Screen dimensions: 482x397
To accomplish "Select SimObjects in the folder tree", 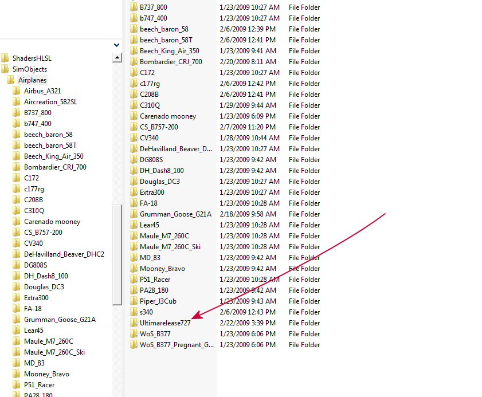I will tap(30, 69).
